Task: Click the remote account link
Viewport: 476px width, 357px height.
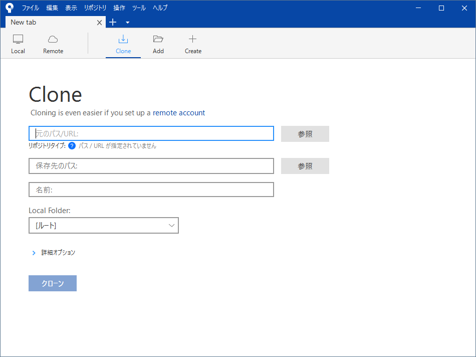Action: click(x=179, y=113)
